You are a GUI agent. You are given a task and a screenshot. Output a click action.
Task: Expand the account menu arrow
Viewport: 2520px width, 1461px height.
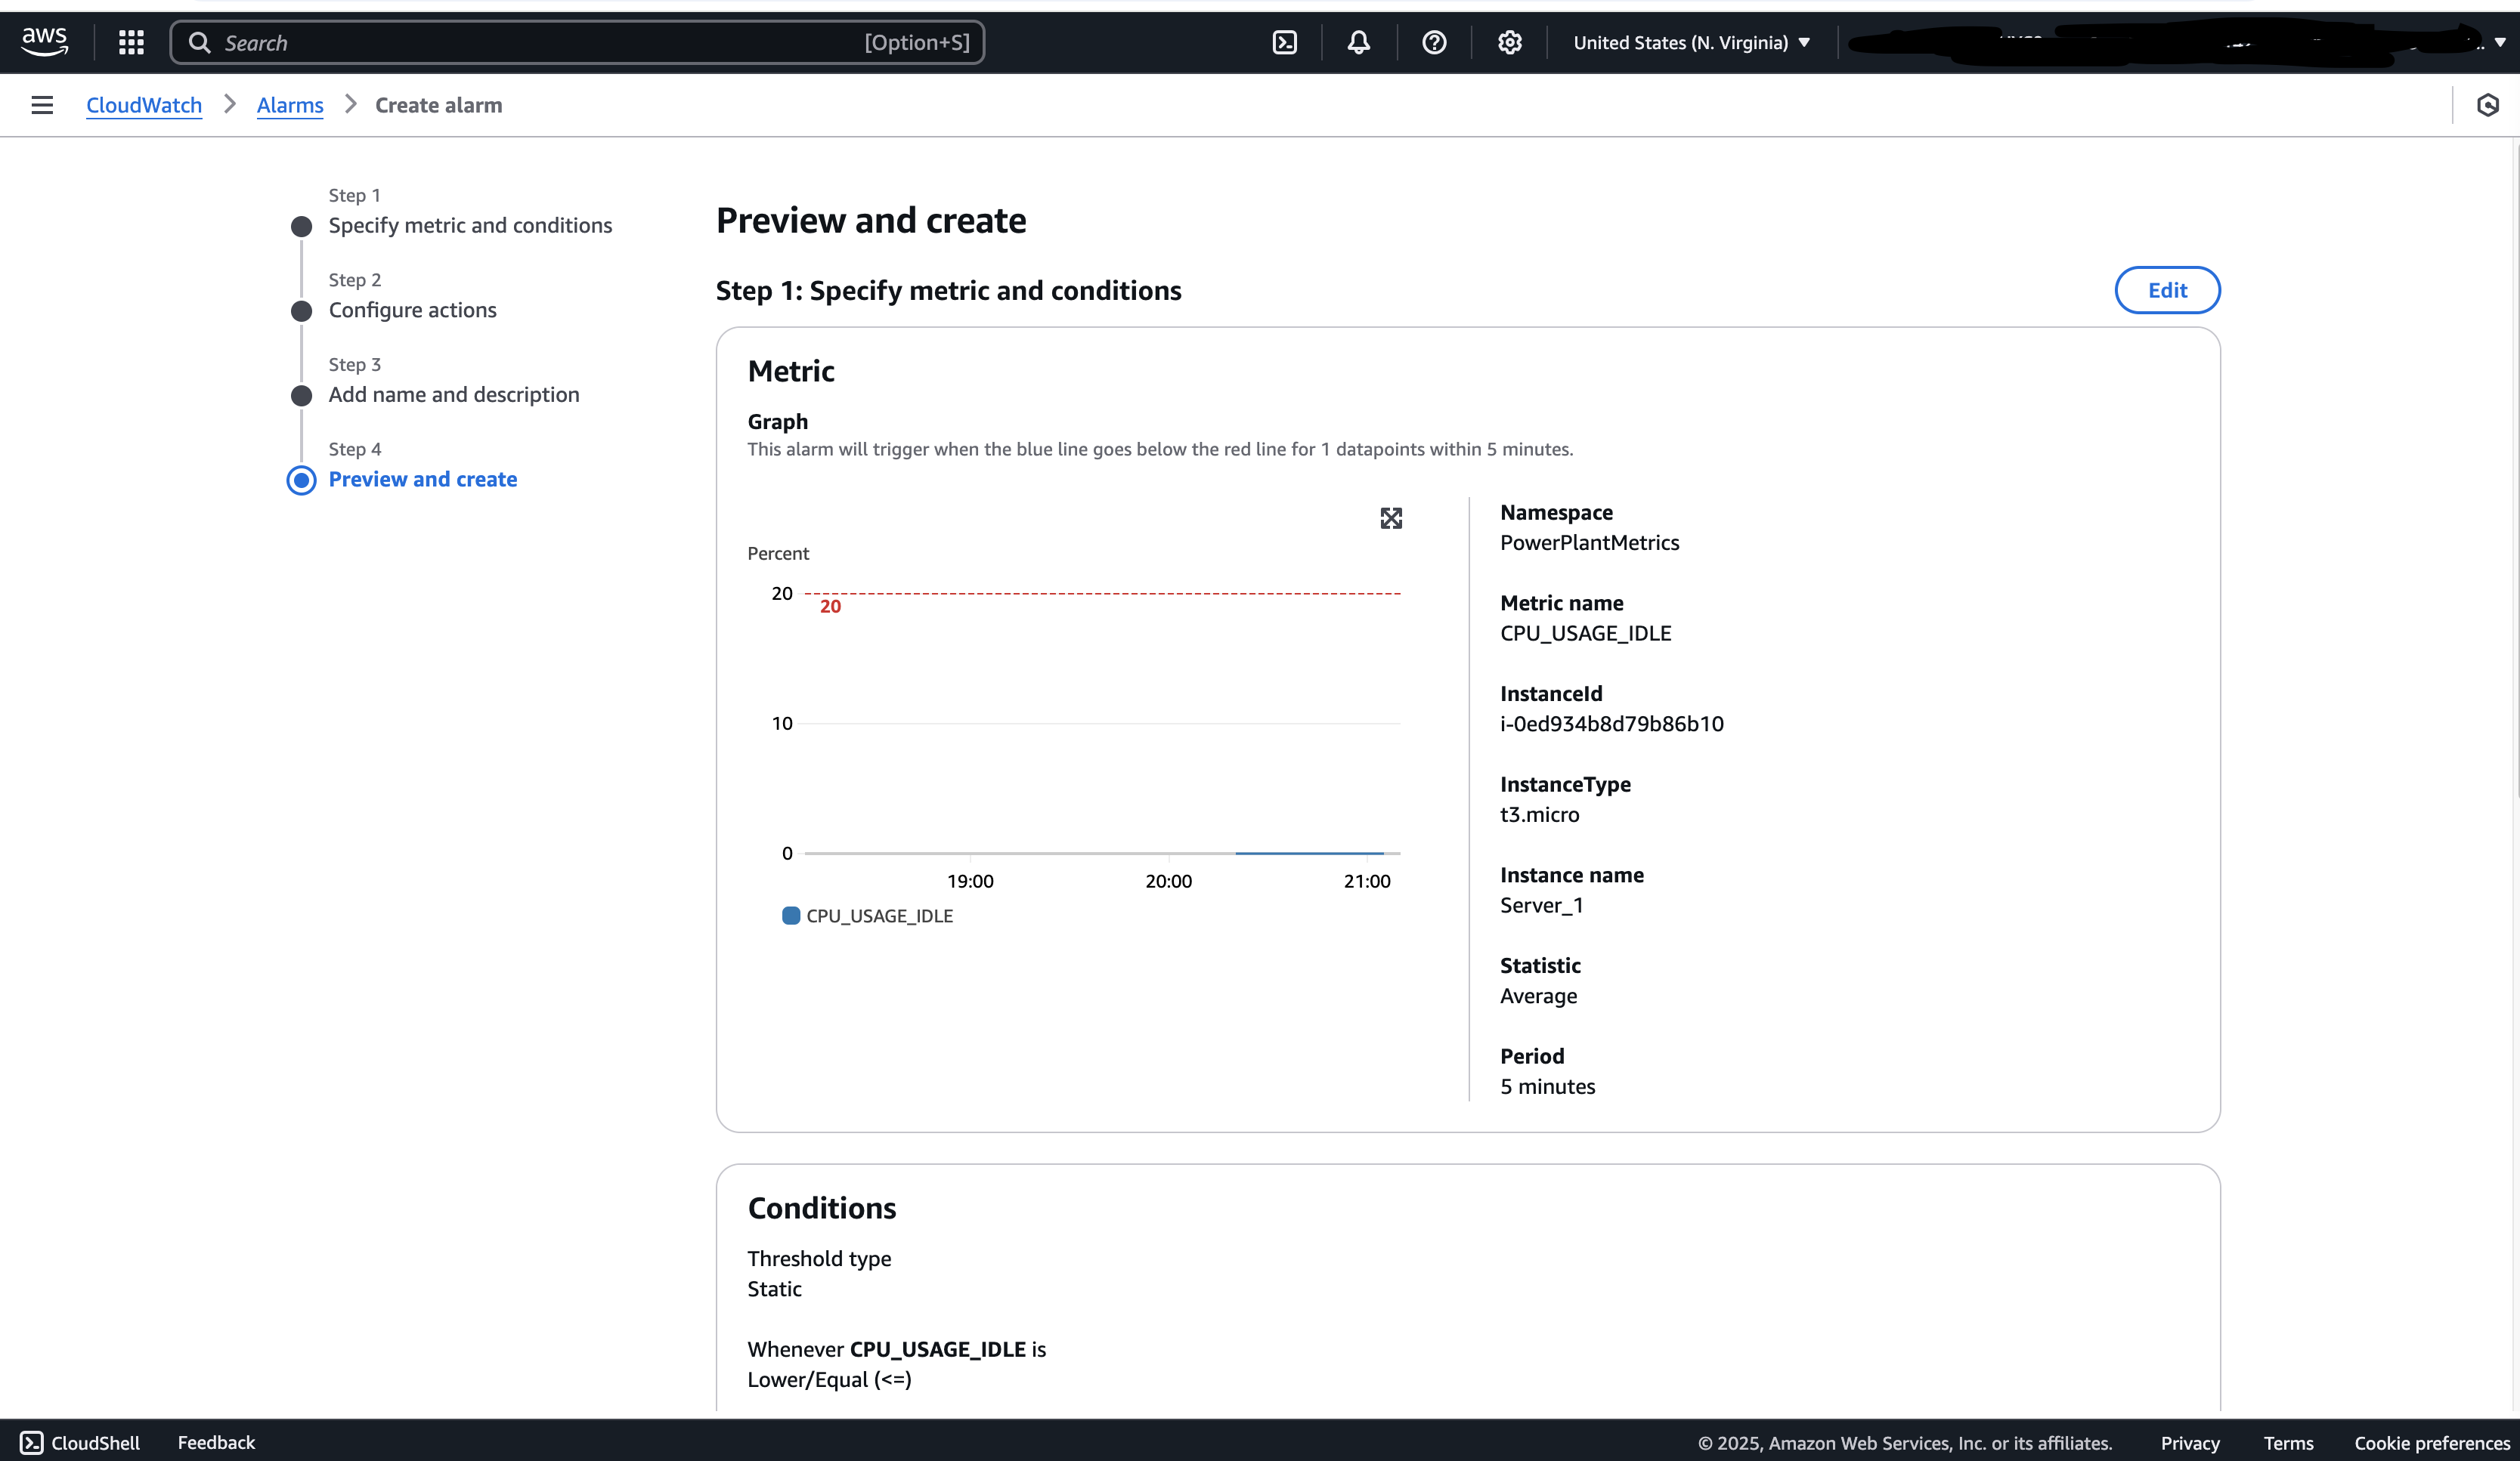[2500, 43]
